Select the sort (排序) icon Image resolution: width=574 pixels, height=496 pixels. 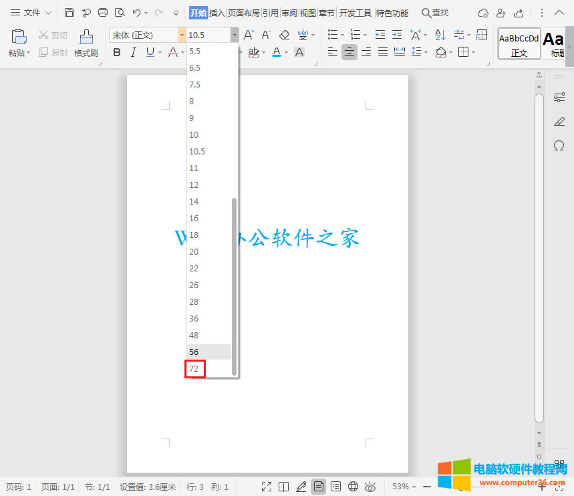440,35
